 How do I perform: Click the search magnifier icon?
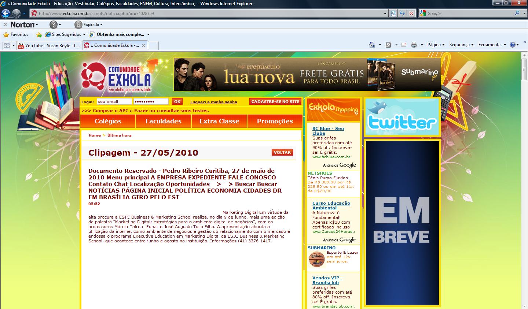tap(517, 14)
